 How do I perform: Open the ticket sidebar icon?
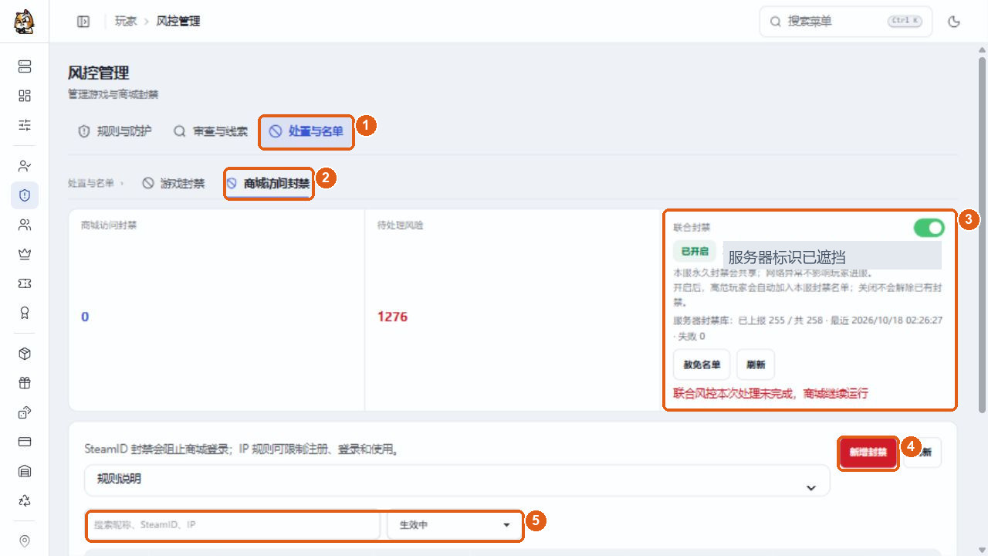click(x=25, y=283)
